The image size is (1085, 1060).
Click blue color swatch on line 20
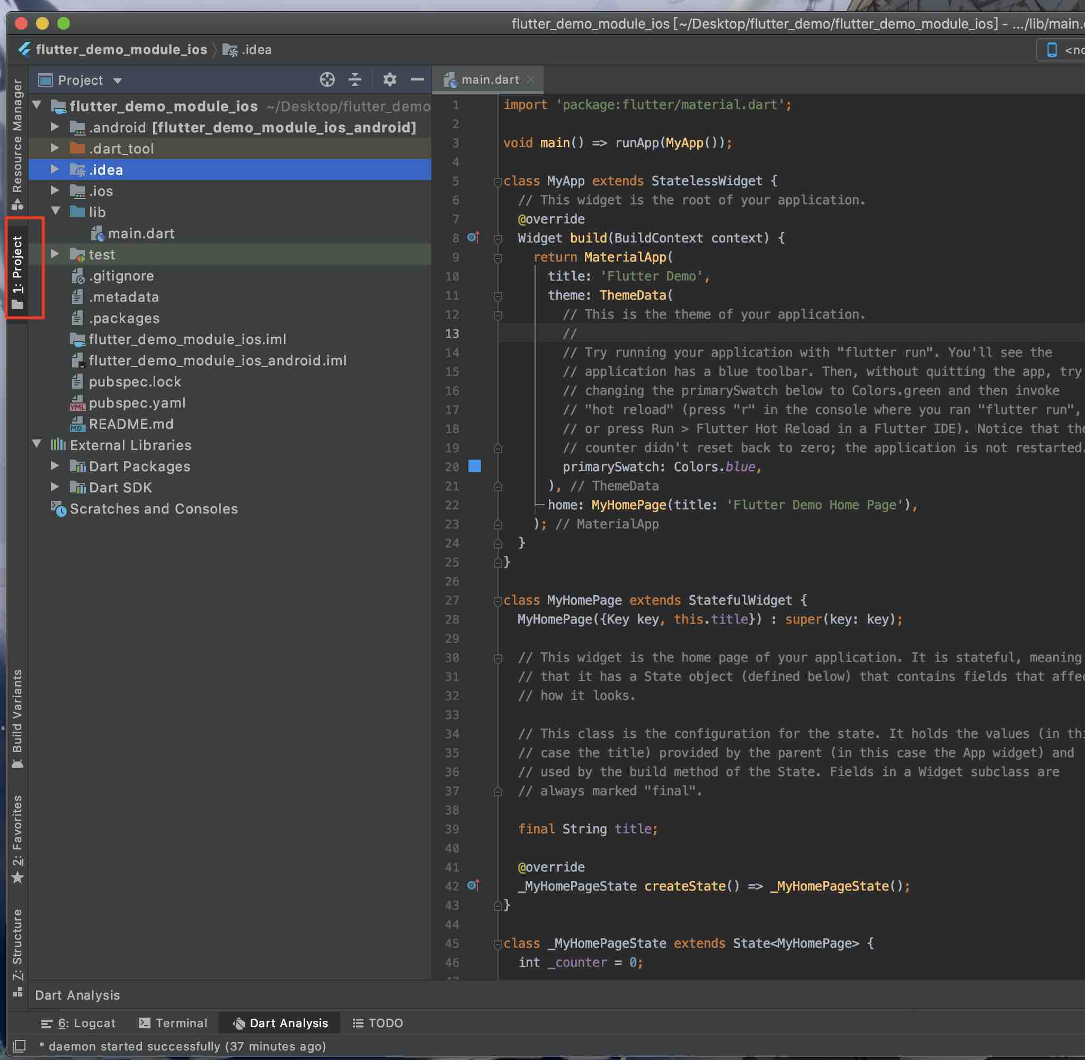[x=475, y=466]
